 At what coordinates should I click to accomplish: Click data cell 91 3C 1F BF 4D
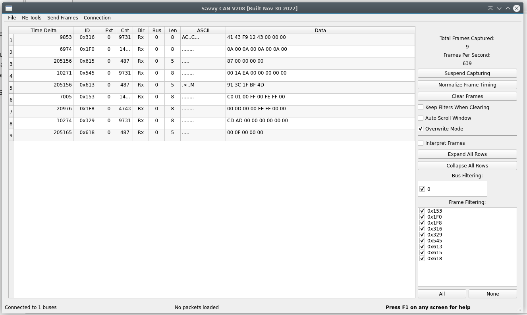(x=320, y=88)
